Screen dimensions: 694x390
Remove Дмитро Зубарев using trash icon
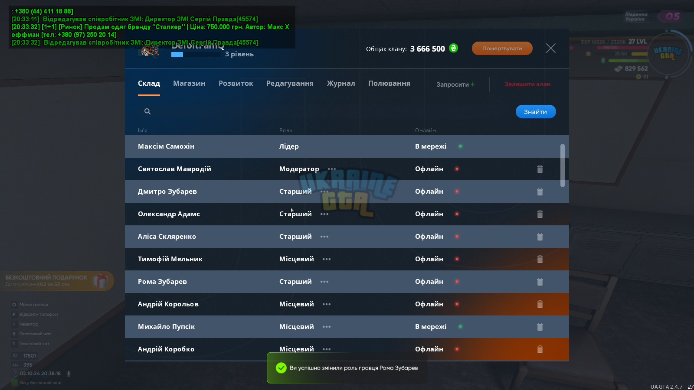pos(540,192)
